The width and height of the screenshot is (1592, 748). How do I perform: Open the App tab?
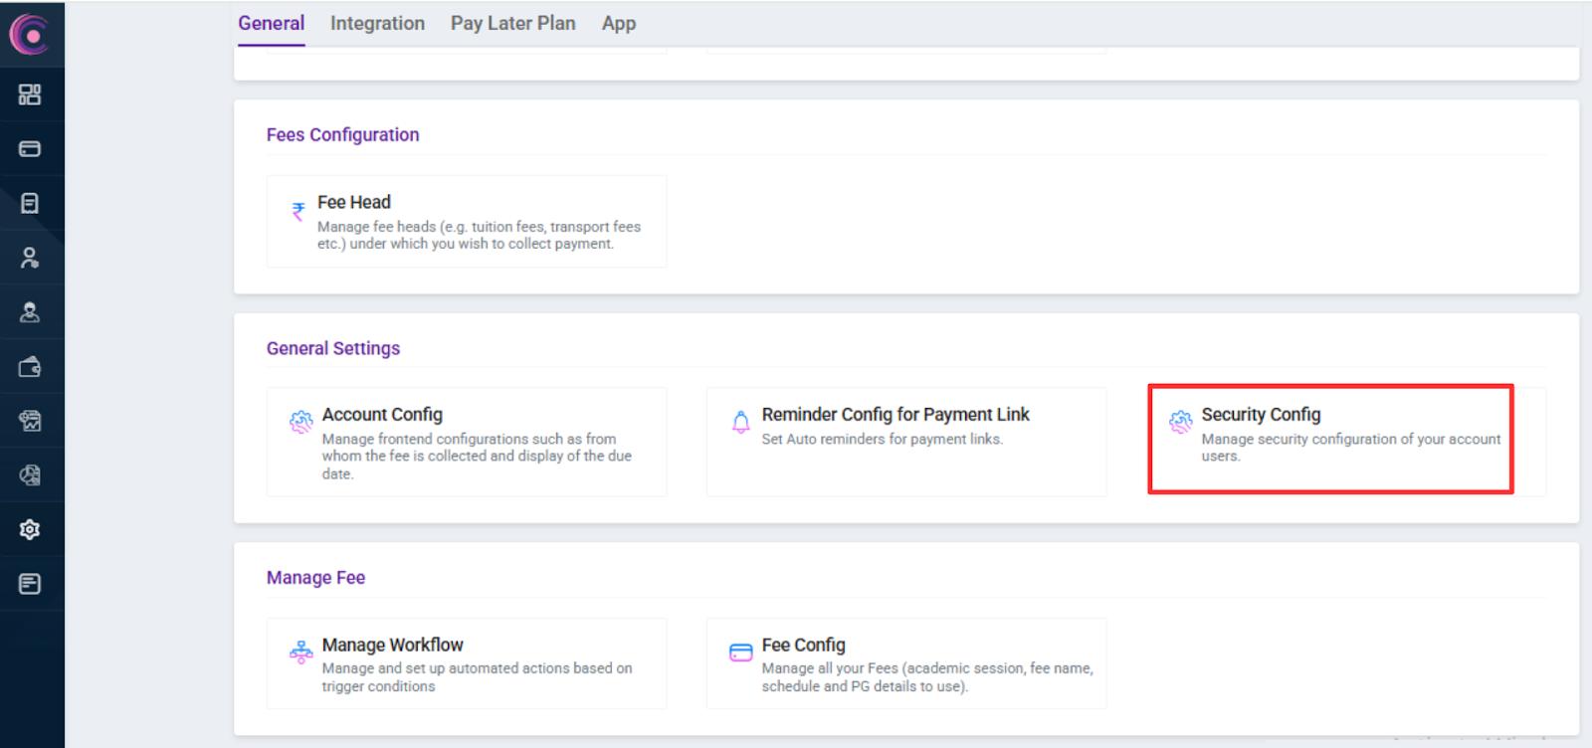(x=618, y=23)
